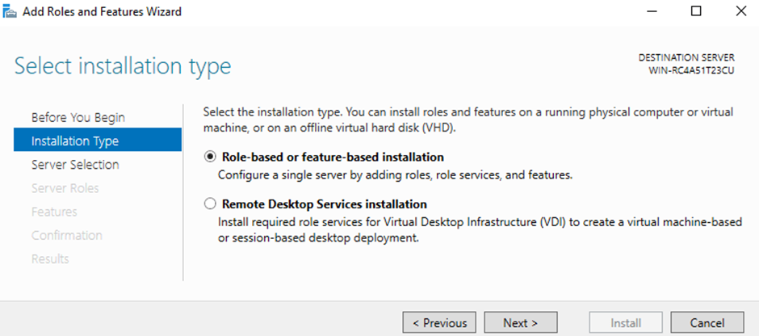Click the Features step in sidebar
The height and width of the screenshot is (336, 759).
tap(54, 212)
